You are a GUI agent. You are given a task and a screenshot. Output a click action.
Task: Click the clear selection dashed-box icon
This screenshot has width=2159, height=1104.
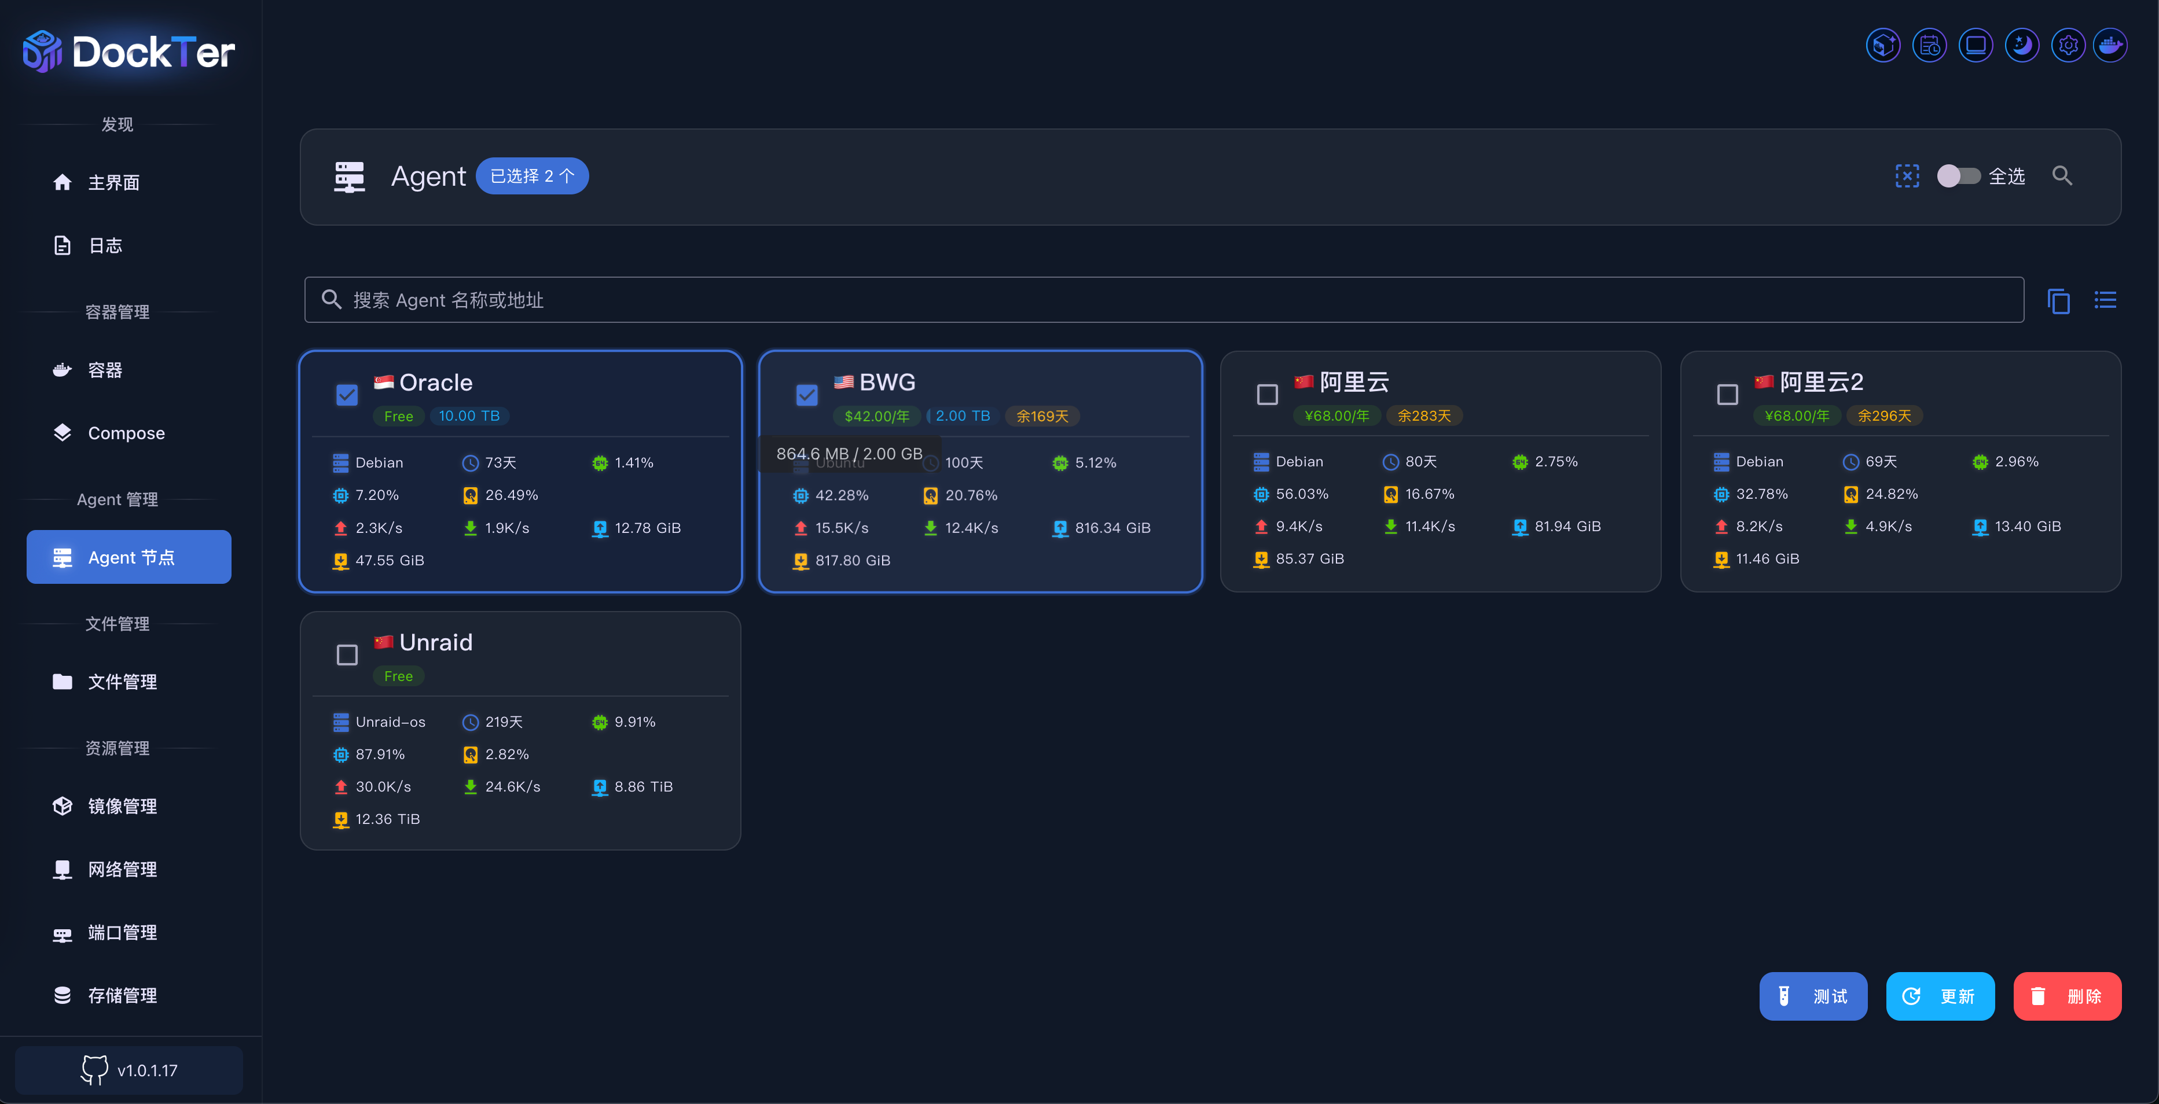tap(1907, 176)
